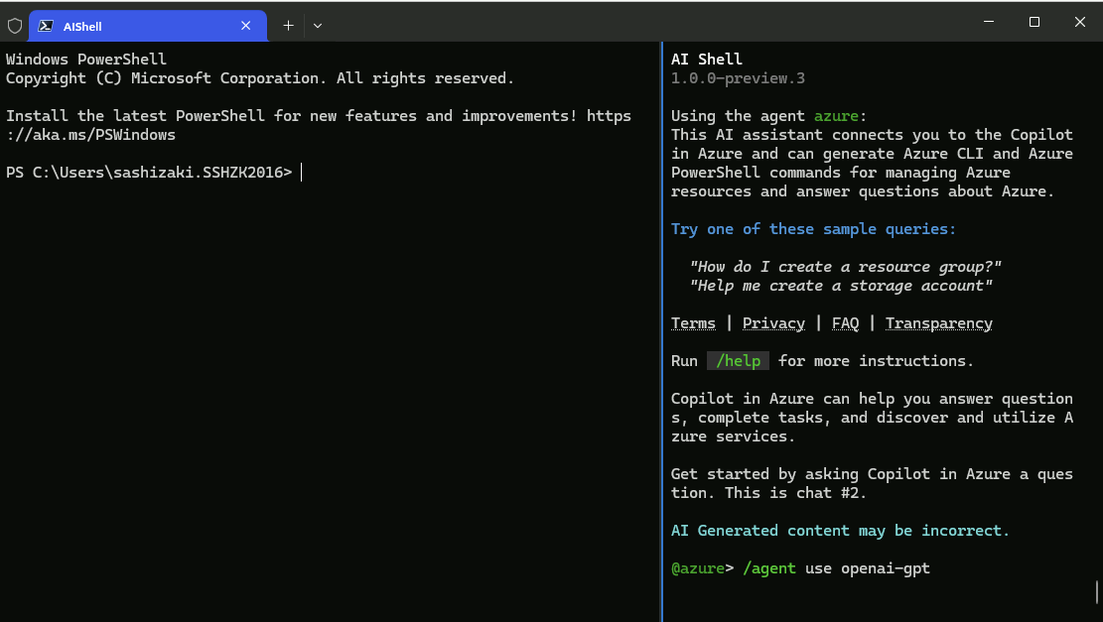Click the "Help me create a storage account" sample
This screenshot has height=622, width=1103.
pos(841,286)
